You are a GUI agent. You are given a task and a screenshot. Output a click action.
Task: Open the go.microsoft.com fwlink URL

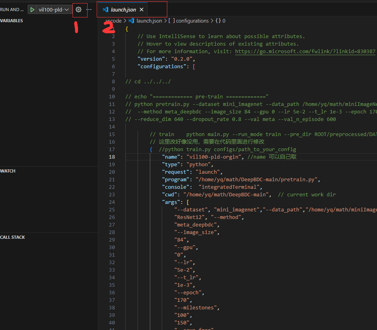click(x=305, y=52)
